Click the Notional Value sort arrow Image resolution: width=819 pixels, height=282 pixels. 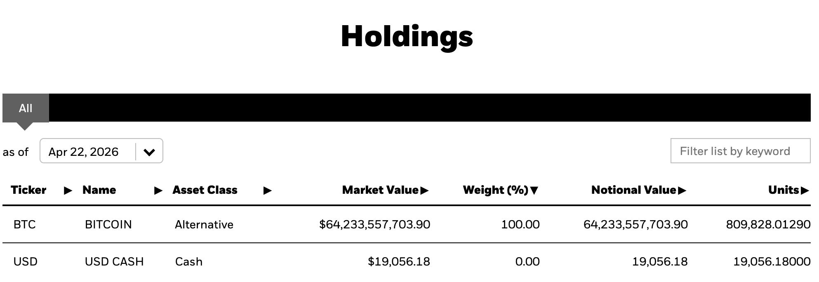[682, 190]
